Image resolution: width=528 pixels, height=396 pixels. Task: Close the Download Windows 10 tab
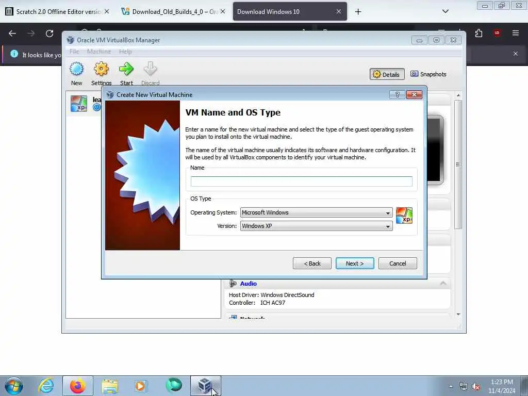[x=339, y=11]
